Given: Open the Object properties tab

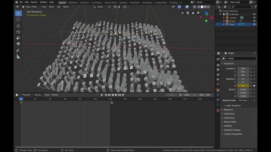Looking at the screenshot, I should 218,90.
